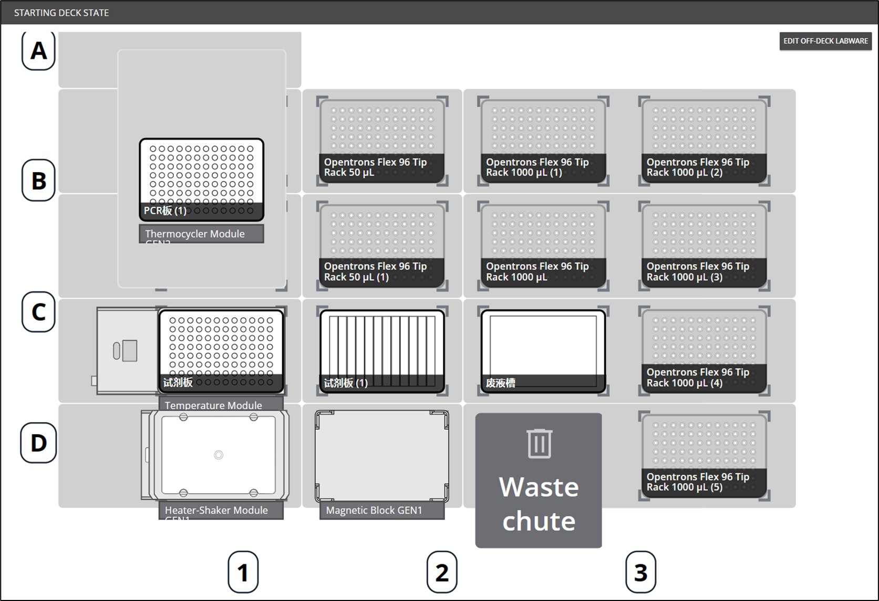The height and width of the screenshot is (601, 879).
Task: Click the Waste chute trash icon
Action: (539, 444)
